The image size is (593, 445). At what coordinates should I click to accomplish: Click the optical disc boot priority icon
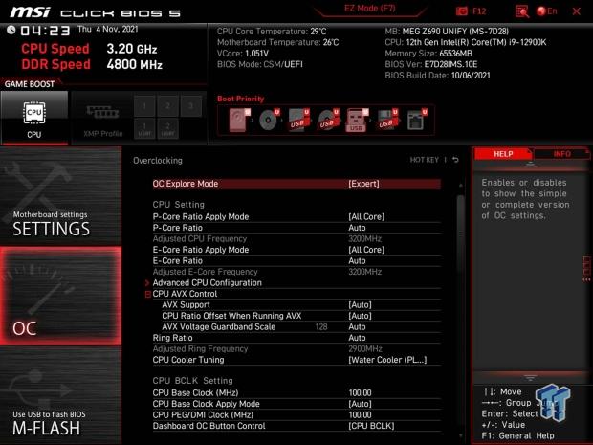click(269, 121)
